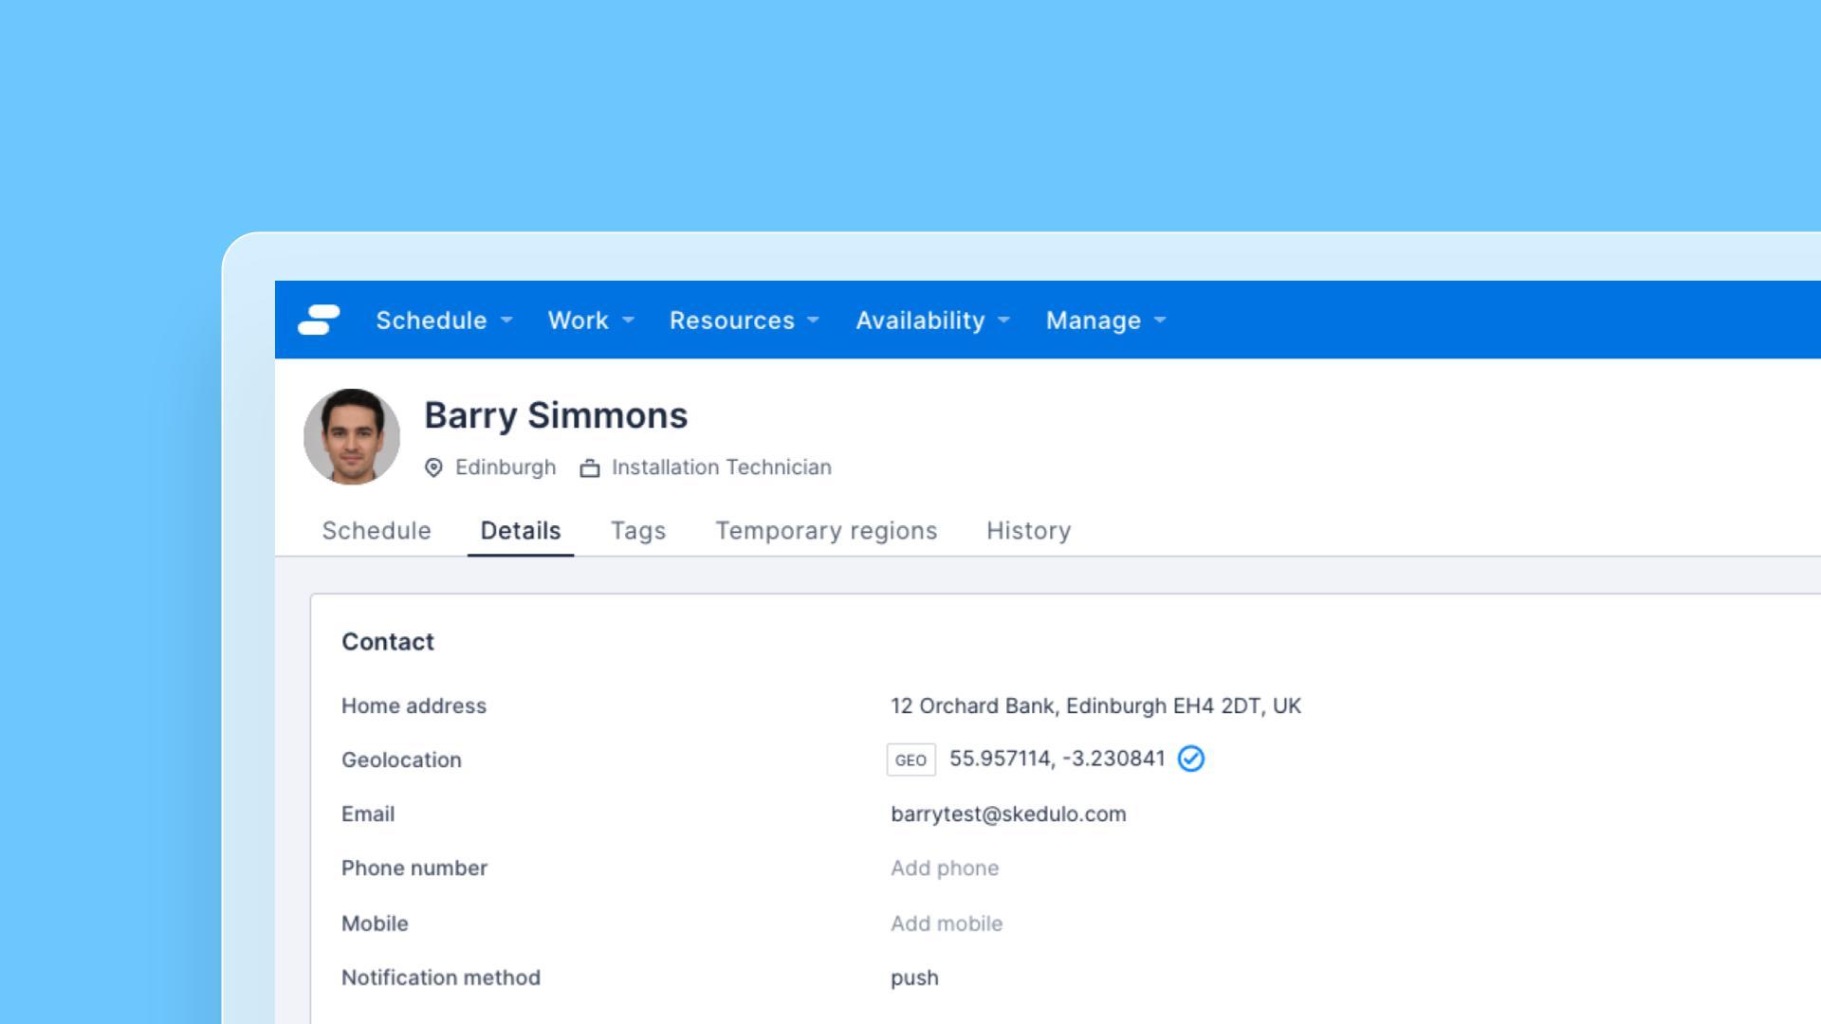
Task: View the History tab
Action: (x=1029, y=531)
